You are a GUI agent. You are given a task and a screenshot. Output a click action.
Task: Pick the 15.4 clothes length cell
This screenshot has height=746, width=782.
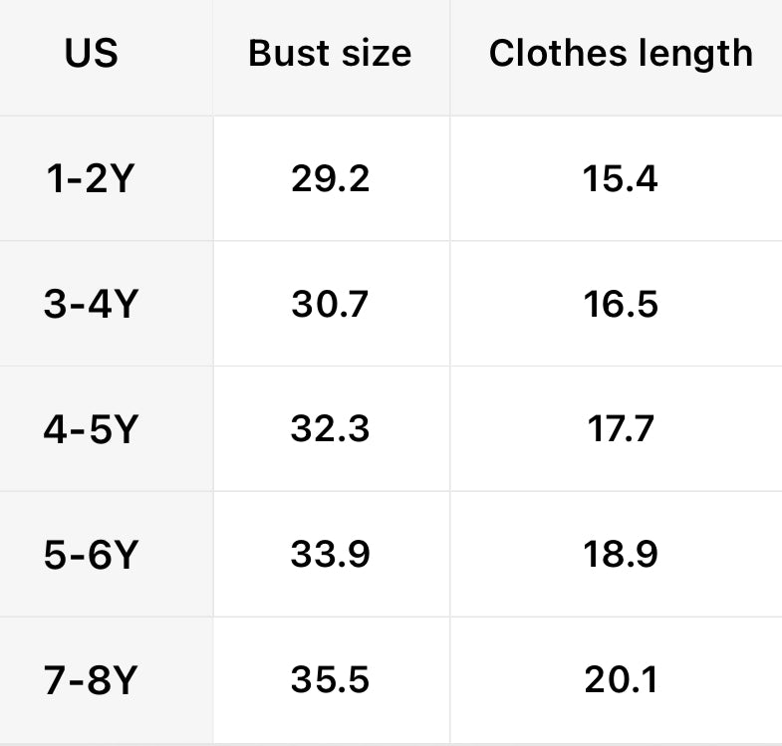tap(621, 179)
